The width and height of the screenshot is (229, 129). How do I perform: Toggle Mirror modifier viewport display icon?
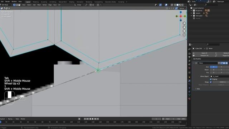224,63
